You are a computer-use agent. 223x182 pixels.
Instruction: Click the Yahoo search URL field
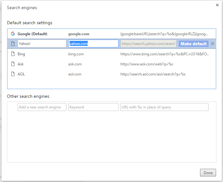(148, 43)
